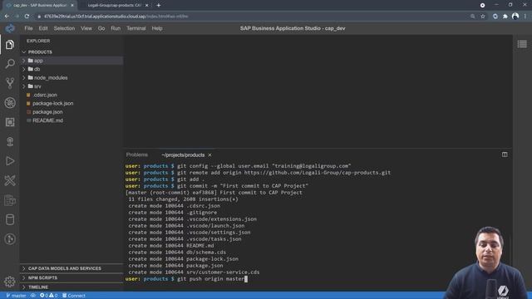The width and height of the screenshot is (532, 299).
Task: Open the settings gear in activity bar
Action: [10, 282]
